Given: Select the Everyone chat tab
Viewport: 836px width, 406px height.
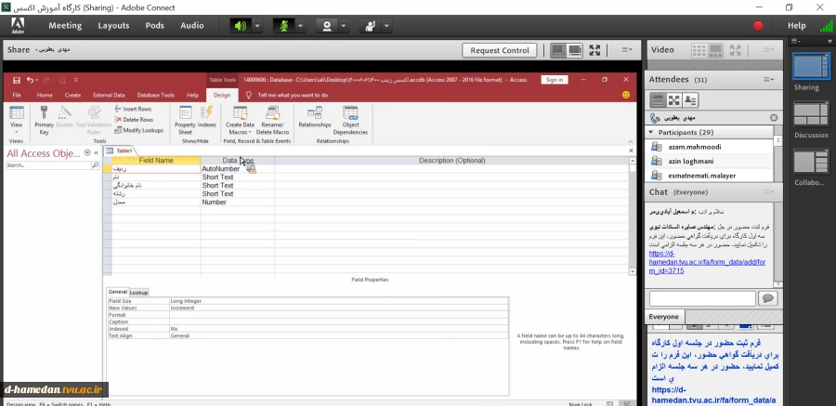Looking at the screenshot, I should 663,317.
